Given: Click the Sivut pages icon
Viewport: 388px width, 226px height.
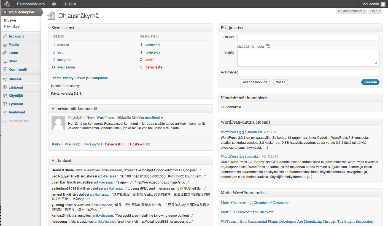Looking at the screenshot, I should click(5, 61).
